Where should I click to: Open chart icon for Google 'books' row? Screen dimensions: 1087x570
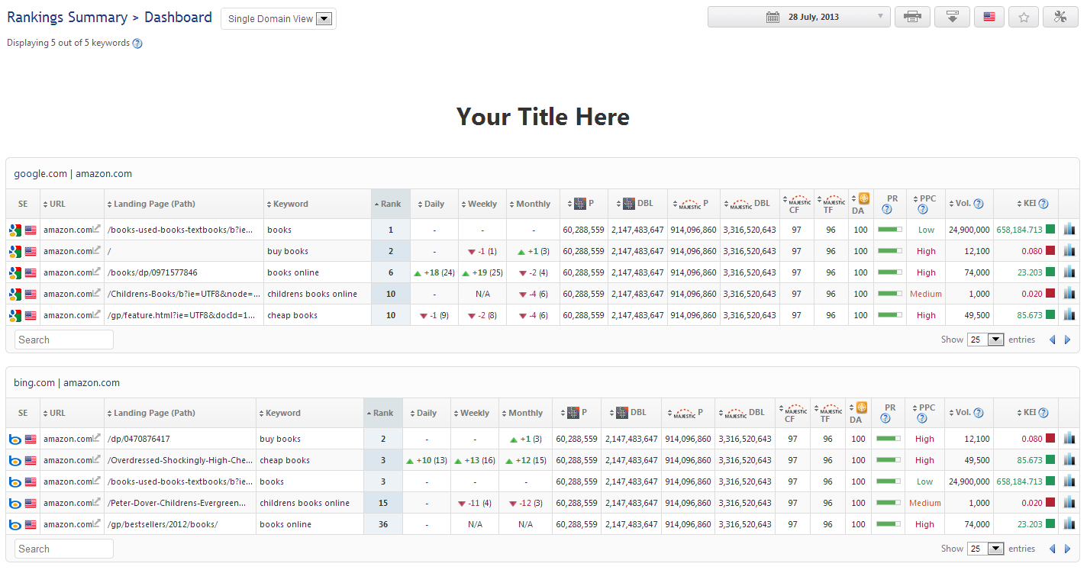pyautogui.click(x=1069, y=230)
